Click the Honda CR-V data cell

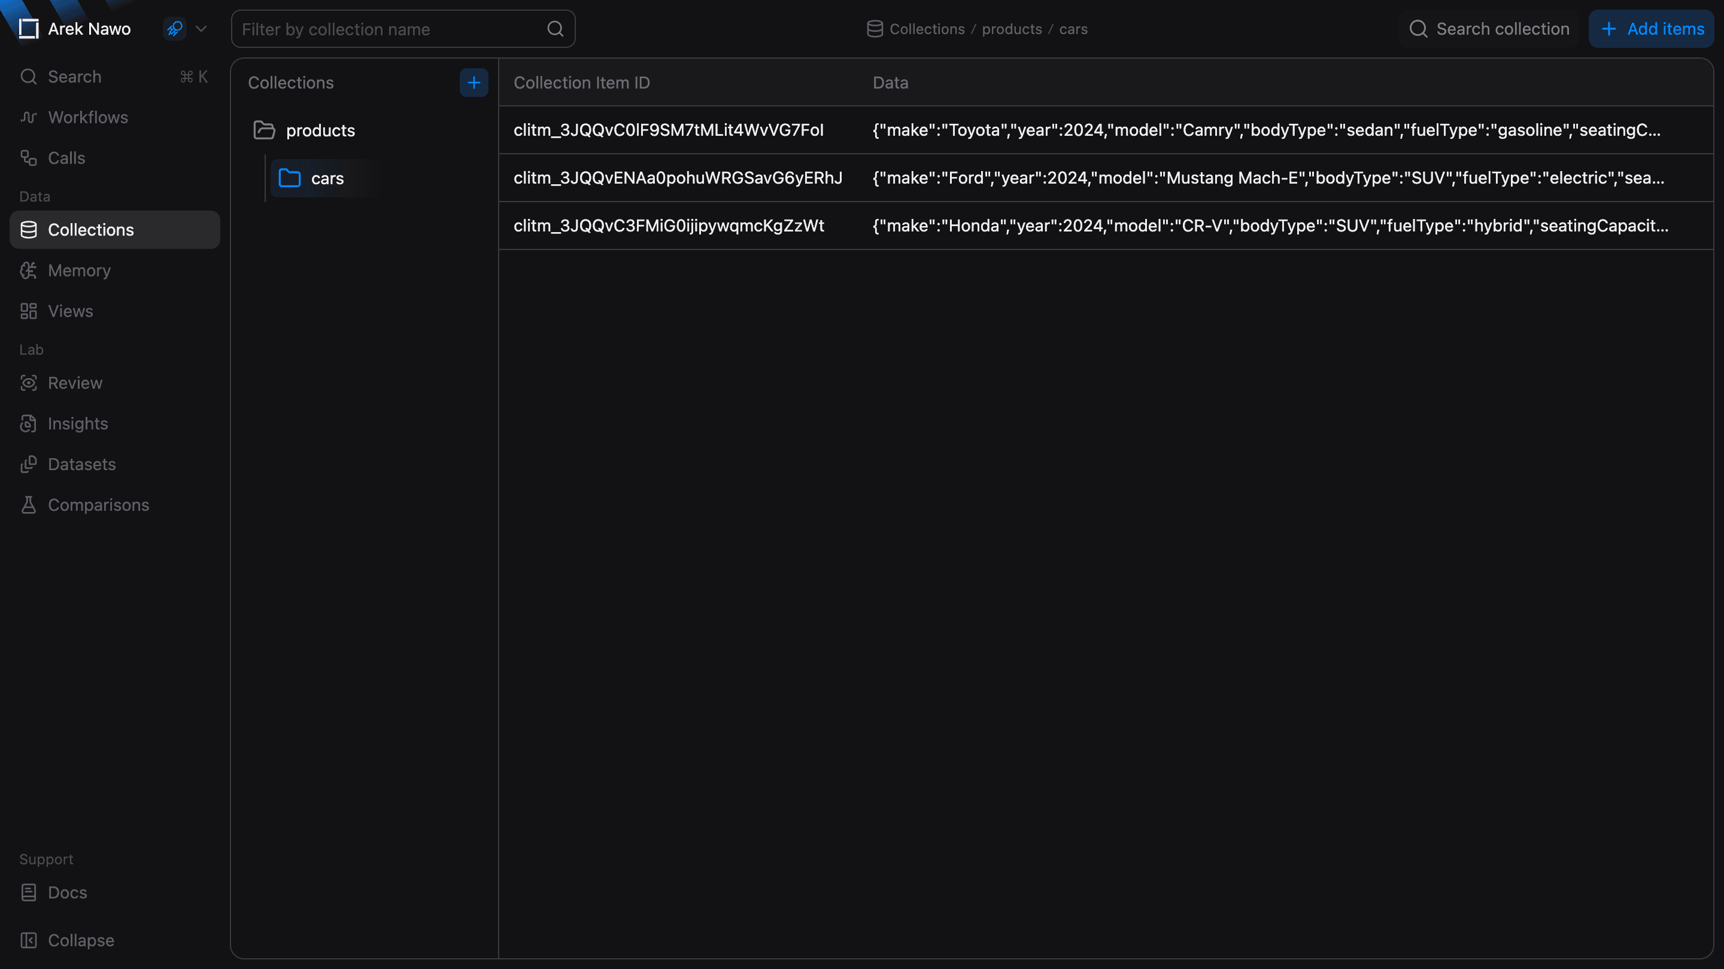pos(1270,226)
